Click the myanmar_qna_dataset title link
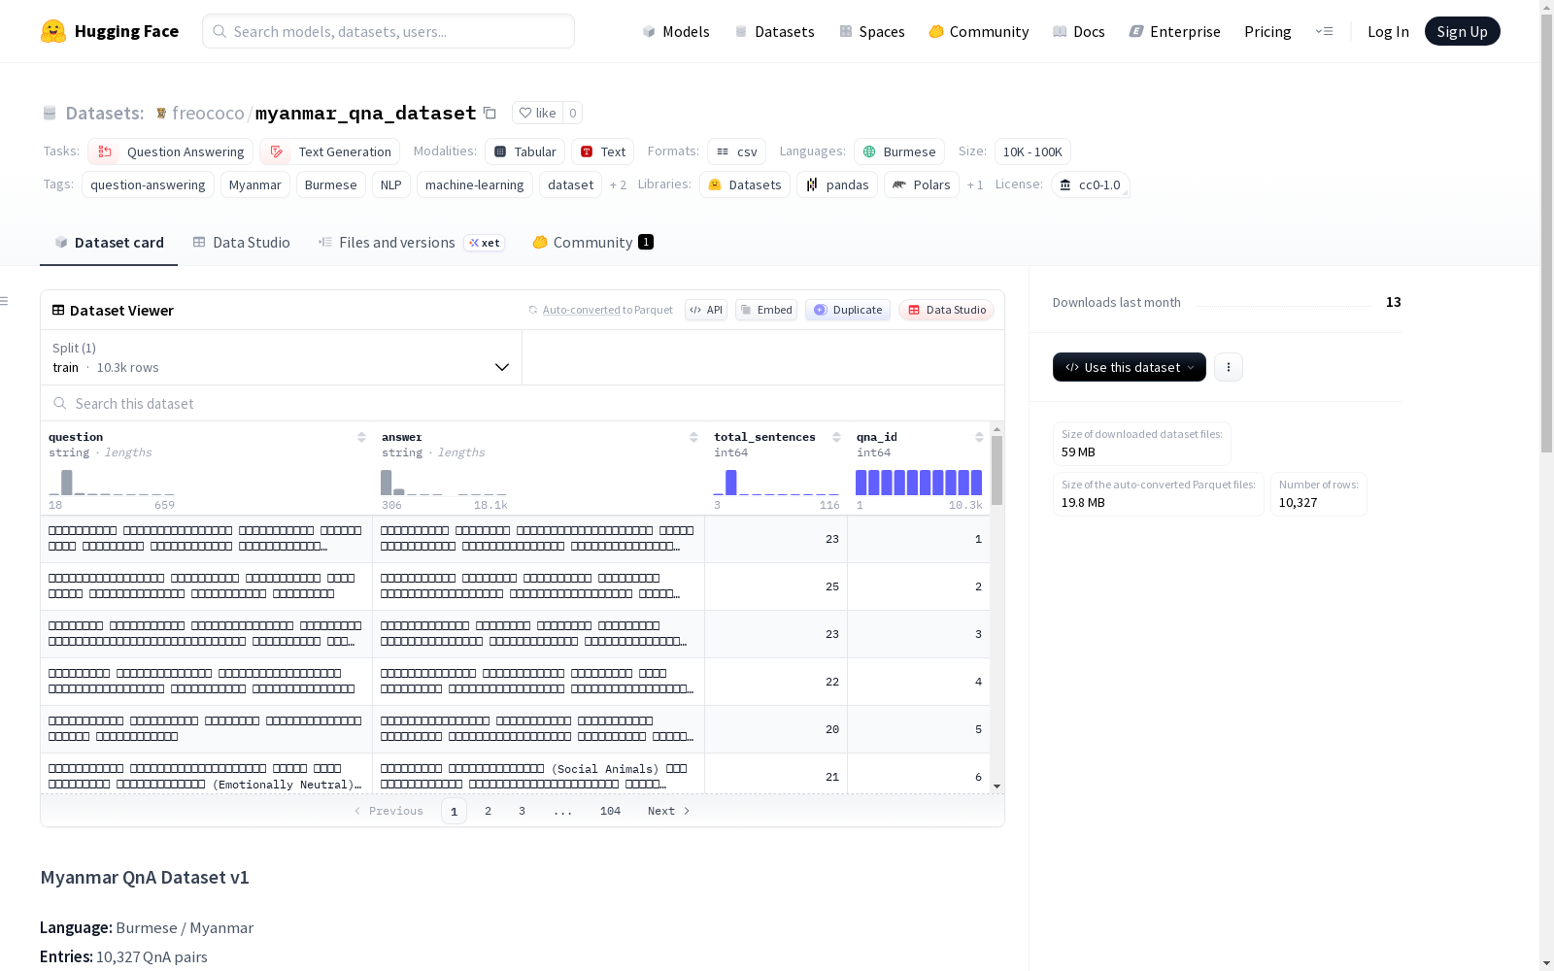 coord(365,113)
